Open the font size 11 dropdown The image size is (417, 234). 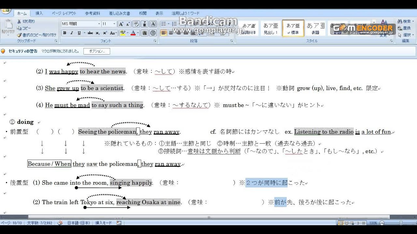[114, 24]
